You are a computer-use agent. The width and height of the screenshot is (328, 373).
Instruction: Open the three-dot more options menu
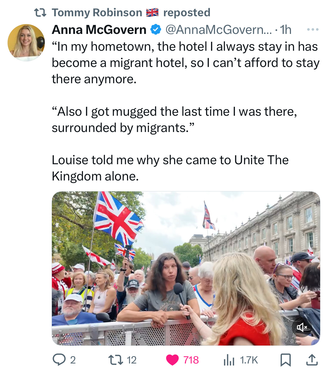[313, 29]
